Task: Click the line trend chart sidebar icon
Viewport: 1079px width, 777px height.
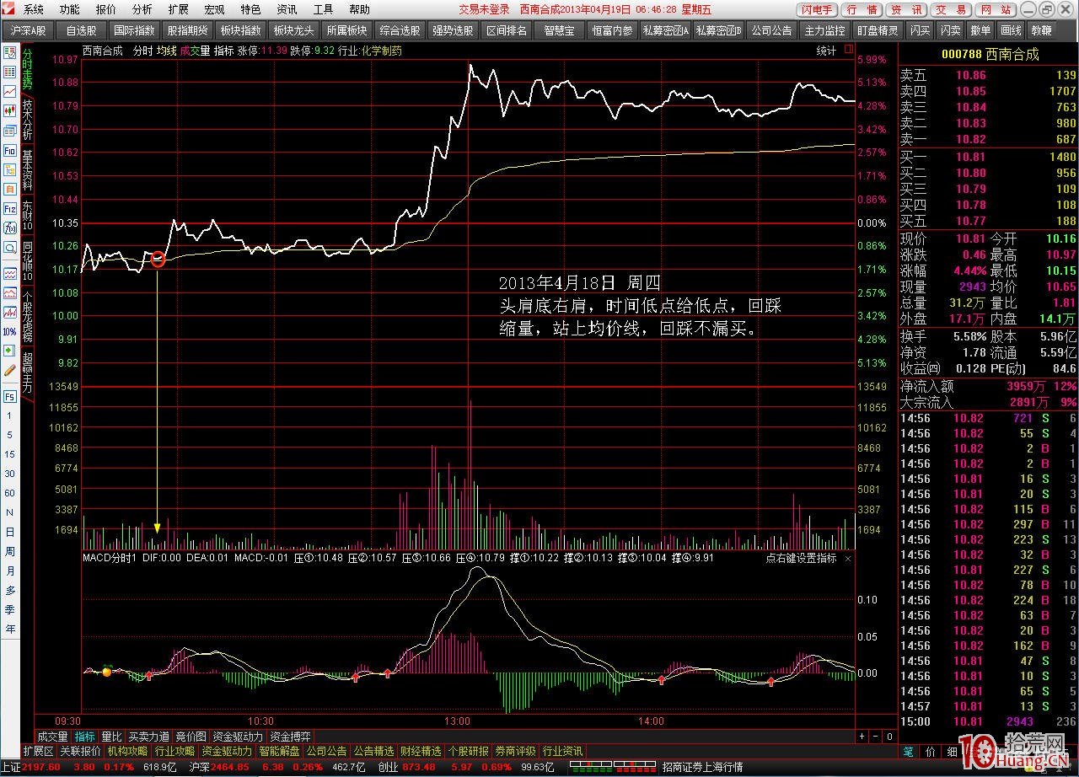Action: click(10, 91)
